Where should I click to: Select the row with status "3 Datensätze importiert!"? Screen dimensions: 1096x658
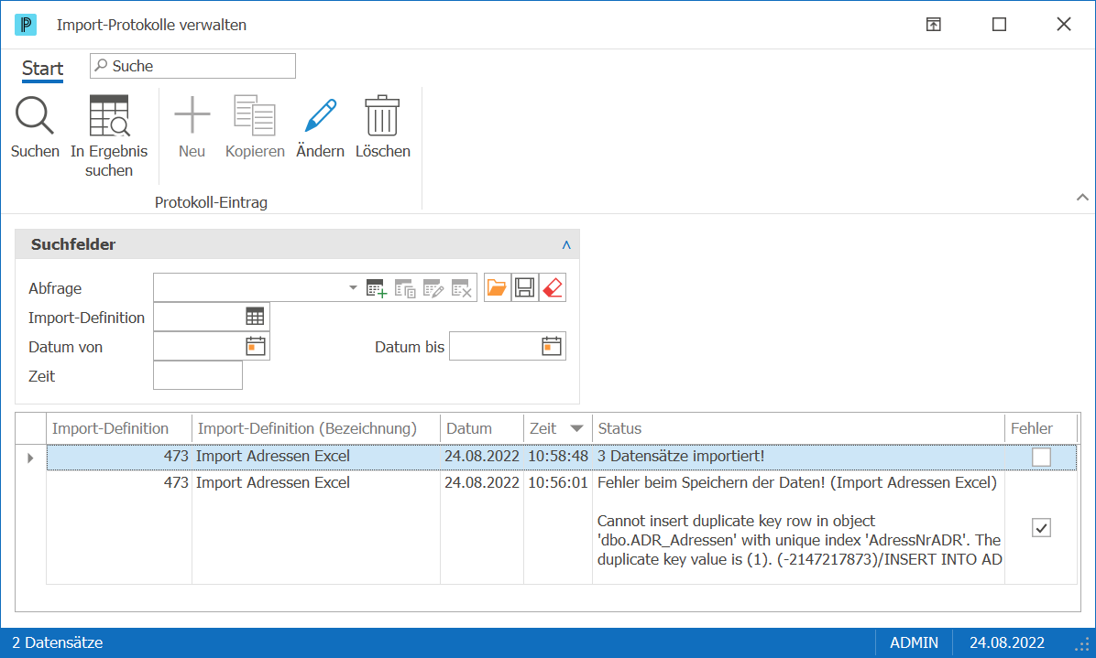pos(561,457)
